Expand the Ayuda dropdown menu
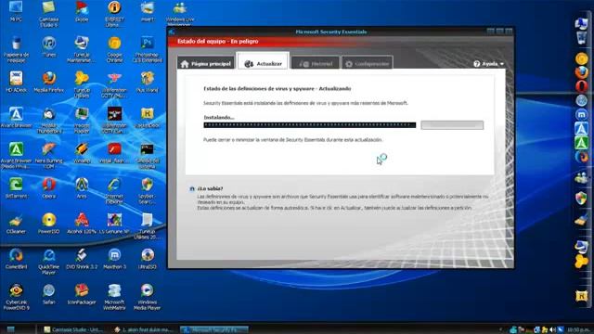594x334 pixels. pyautogui.click(x=489, y=64)
